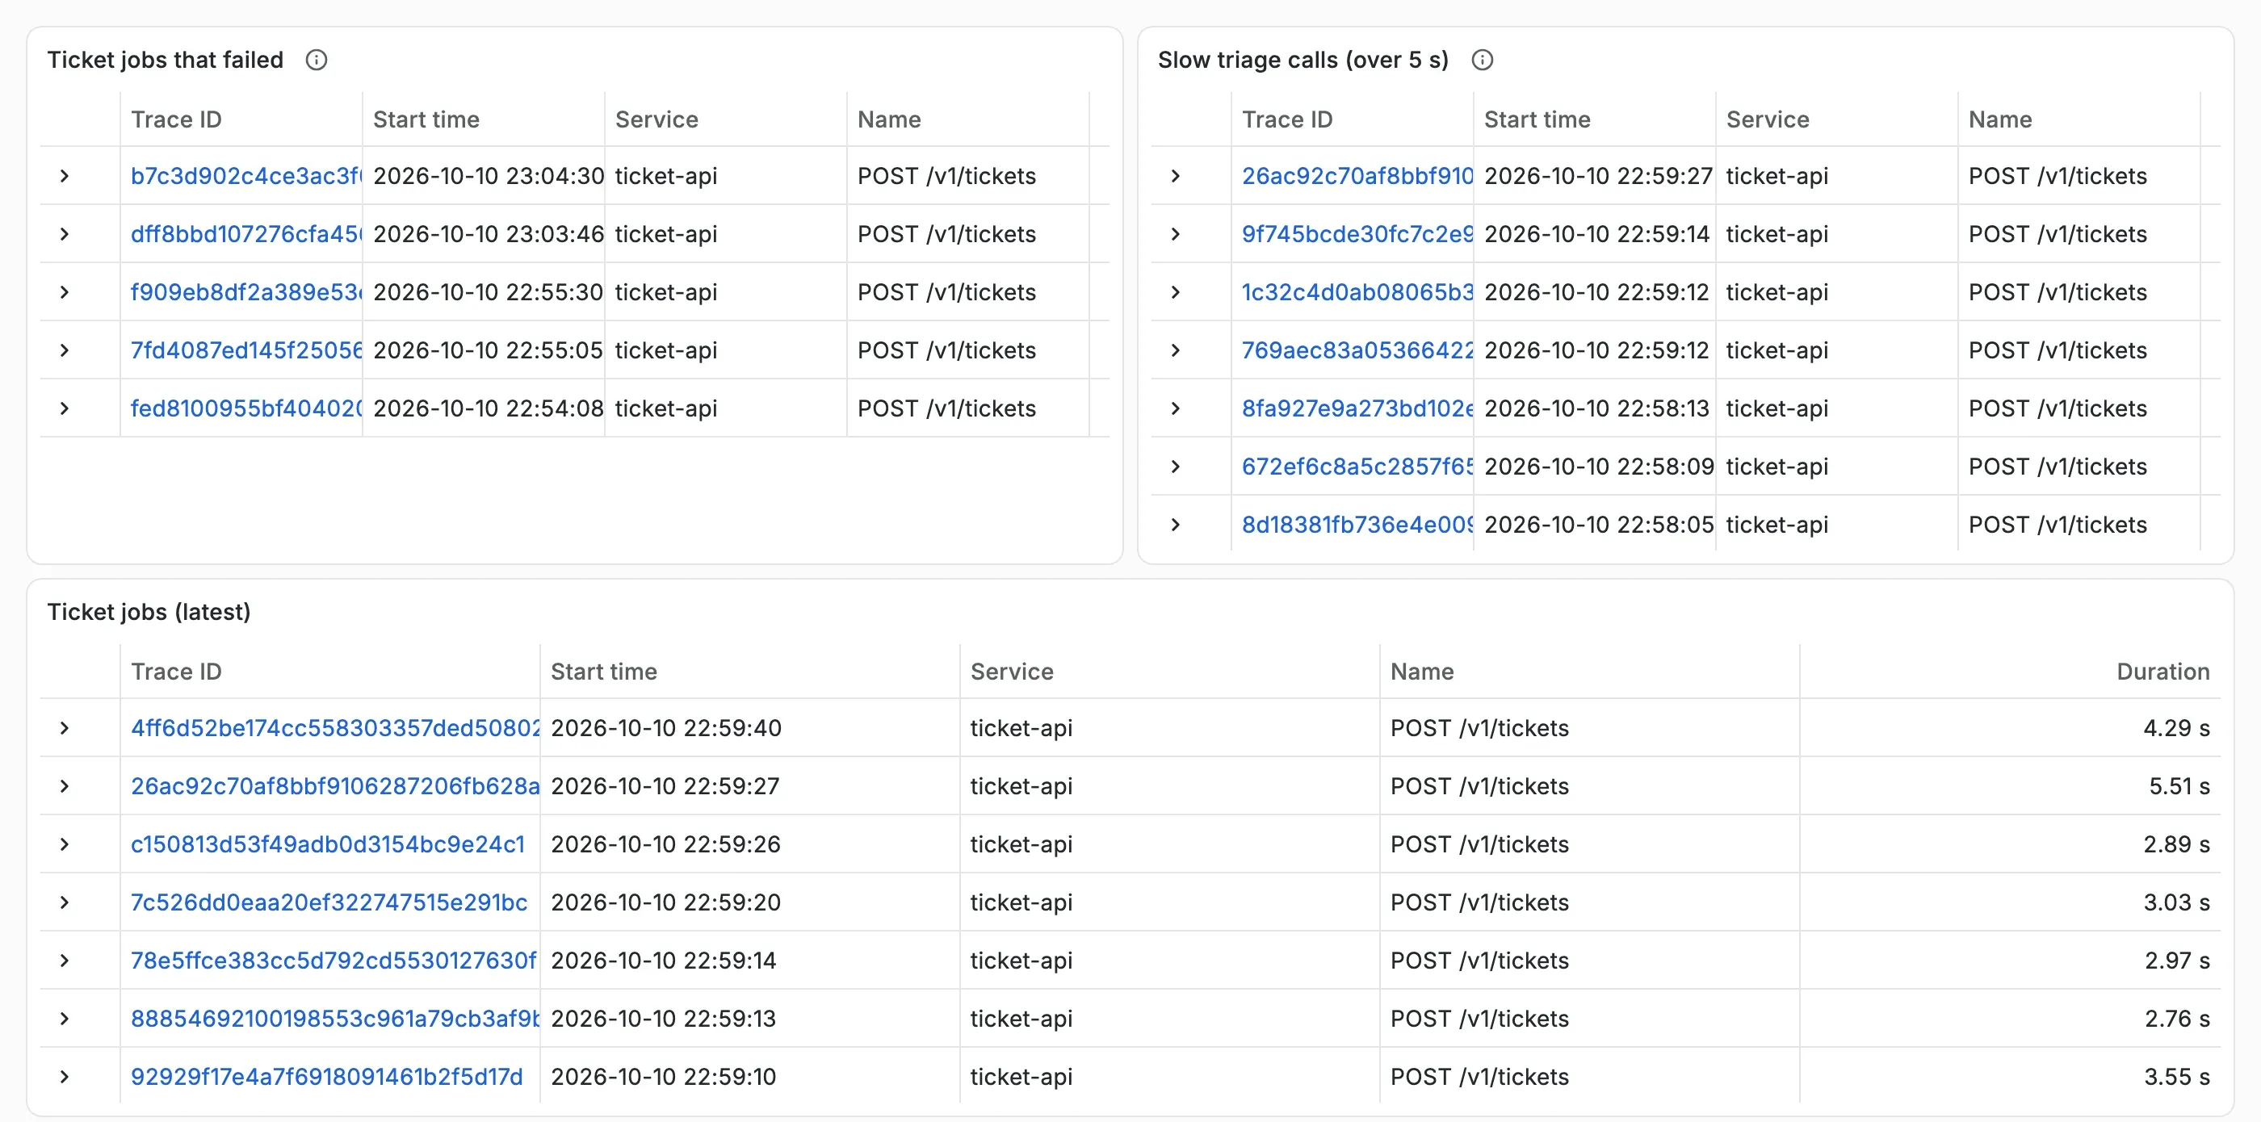Open latest trace c150813d53f49adb0d3154bc9e24c1
The height and width of the screenshot is (1122, 2261).
327,844
